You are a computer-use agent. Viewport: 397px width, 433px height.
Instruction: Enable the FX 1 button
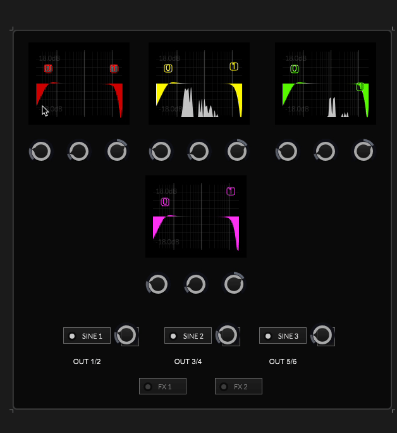pyautogui.click(x=162, y=386)
